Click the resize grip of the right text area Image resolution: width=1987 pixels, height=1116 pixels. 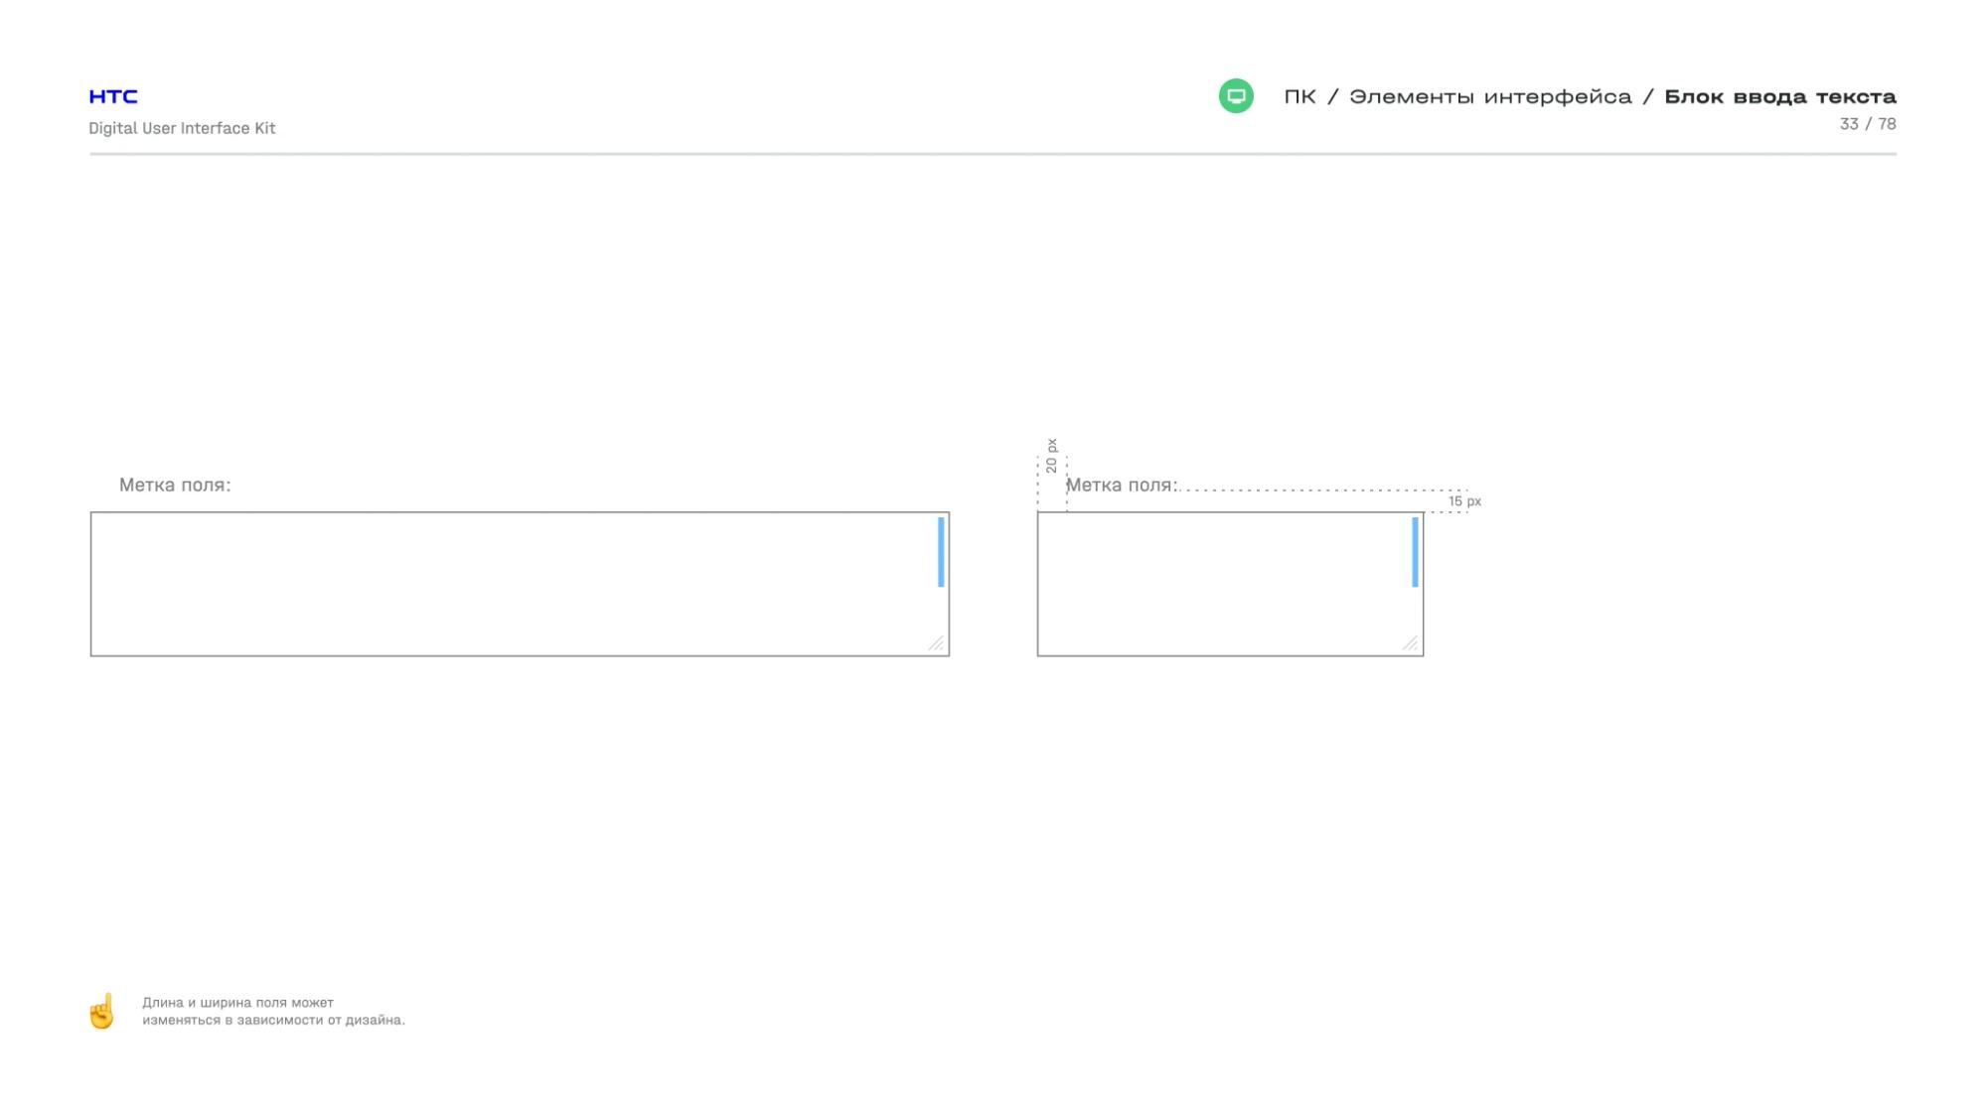[1410, 643]
